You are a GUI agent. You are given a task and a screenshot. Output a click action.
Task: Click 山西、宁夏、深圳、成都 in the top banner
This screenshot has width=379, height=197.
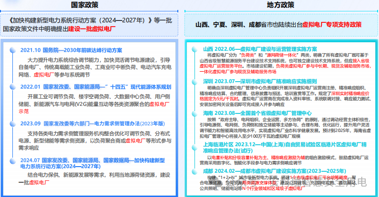pyautogui.click(x=228, y=25)
